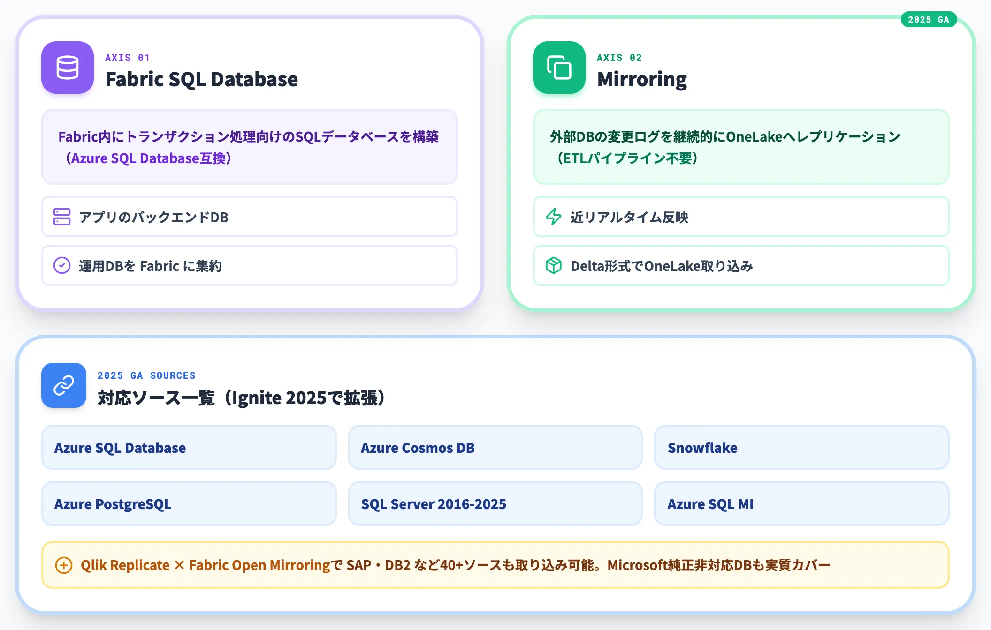Select the Snowflake source tile
Viewport: 991px width, 630px height.
(802, 447)
